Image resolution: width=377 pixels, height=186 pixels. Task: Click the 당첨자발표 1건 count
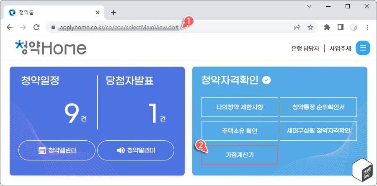[x=157, y=114]
